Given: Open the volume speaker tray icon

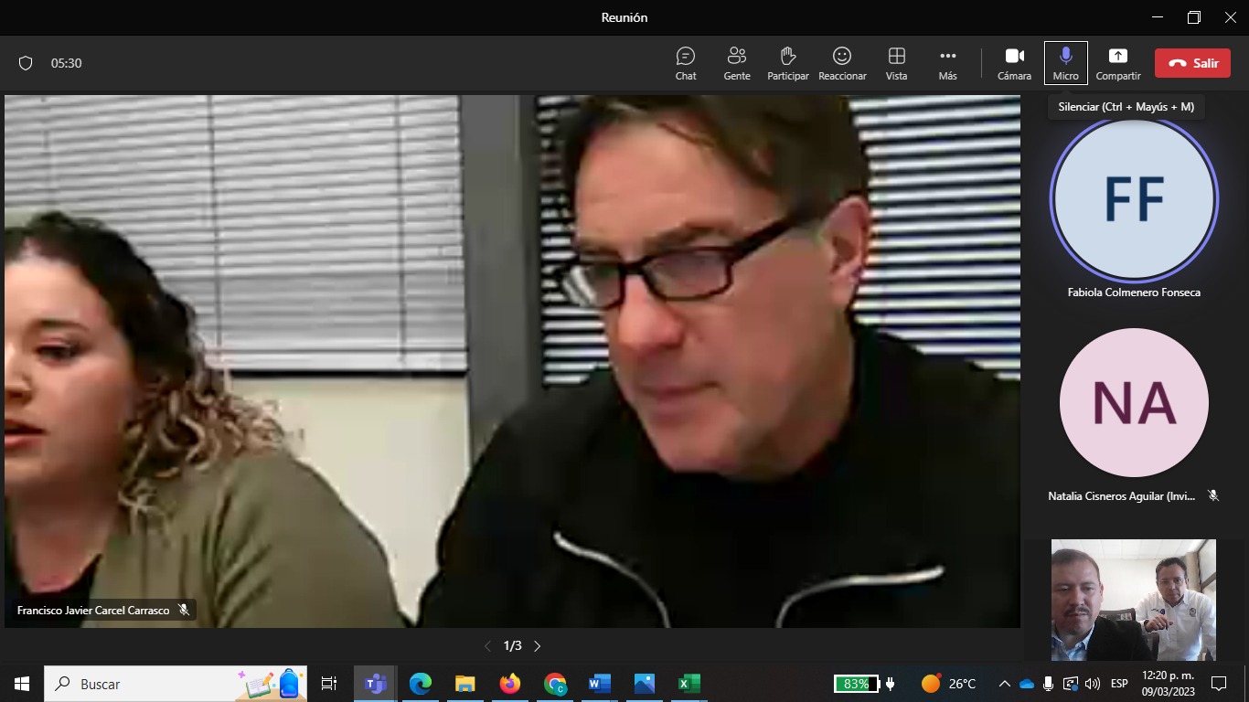Looking at the screenshot, I should point(1093,684).
